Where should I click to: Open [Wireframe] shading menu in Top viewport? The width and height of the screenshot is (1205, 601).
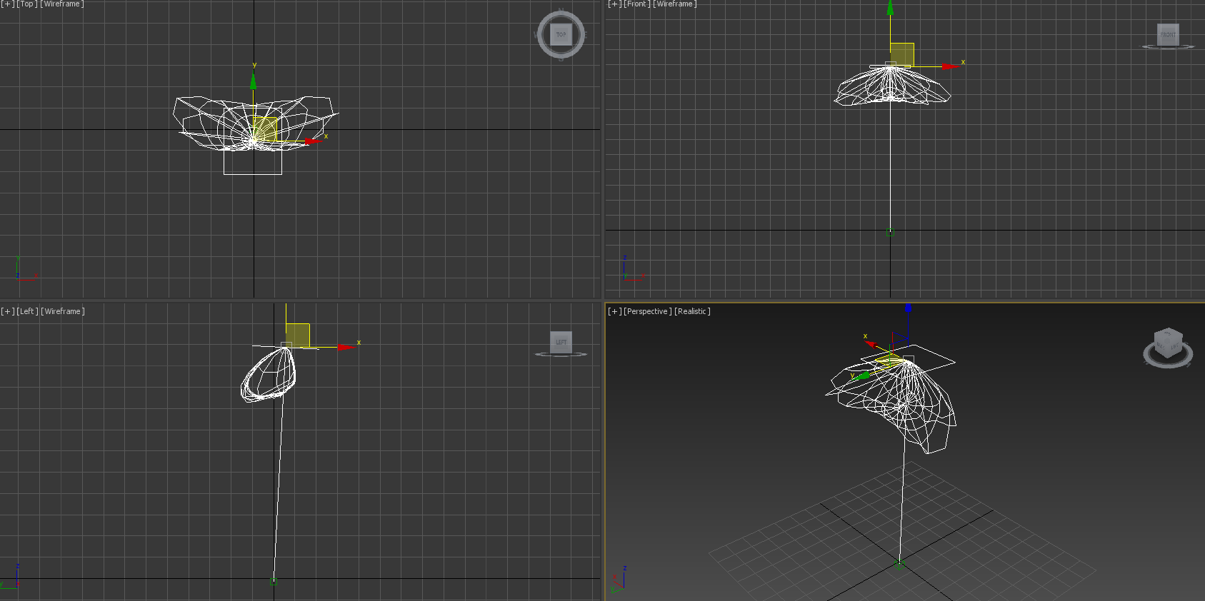62,4
